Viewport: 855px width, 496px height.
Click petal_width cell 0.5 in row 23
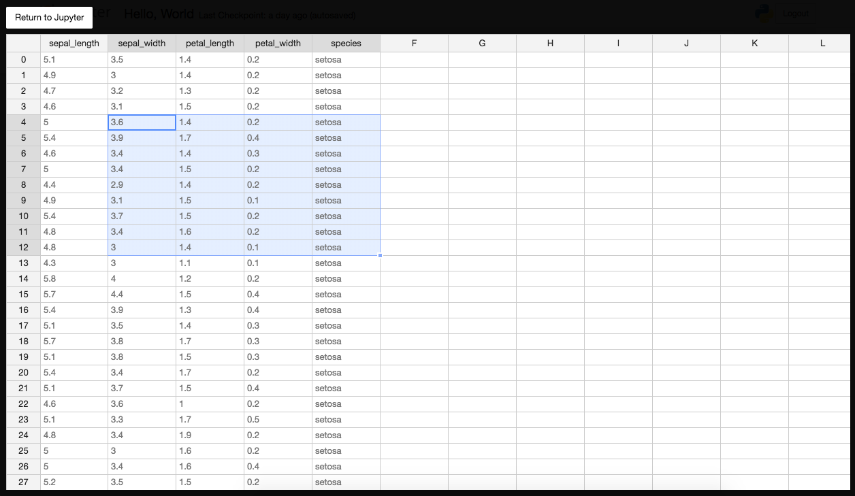[x=278, y=420]
